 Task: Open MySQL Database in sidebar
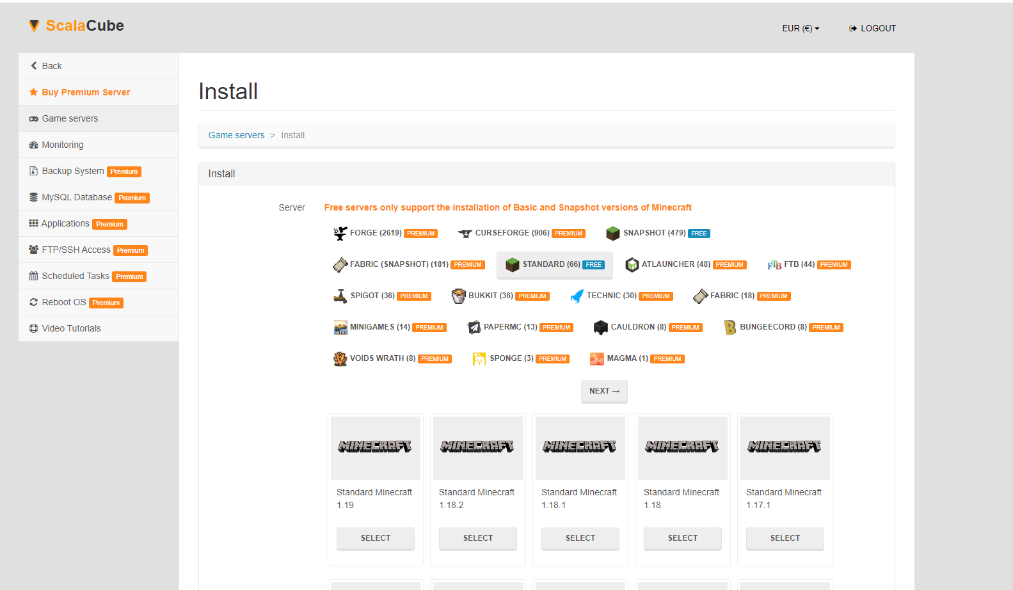tap(99, 197)
